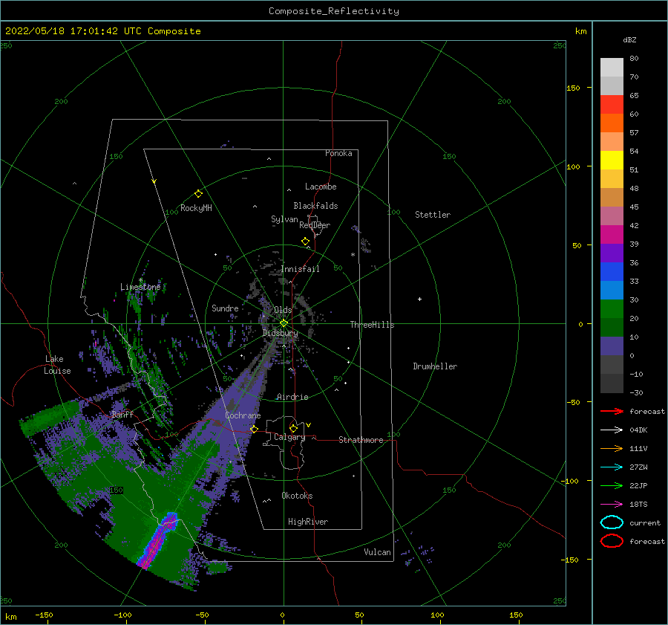This screenshot has width=668, height=625.
Task: Click the Strathmore label
Action: (x=361, y=440)
